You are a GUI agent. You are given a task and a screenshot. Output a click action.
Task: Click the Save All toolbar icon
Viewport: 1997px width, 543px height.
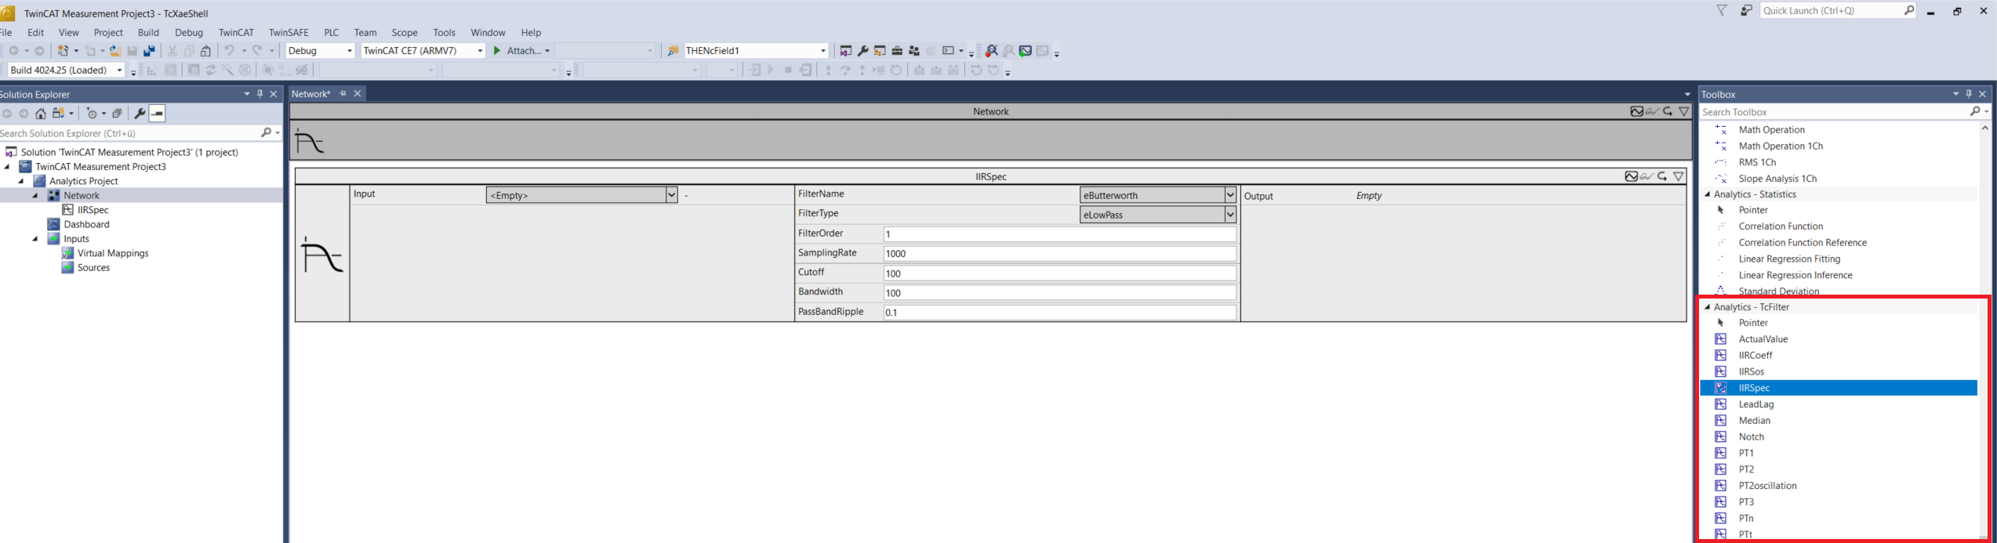point(149,51)
